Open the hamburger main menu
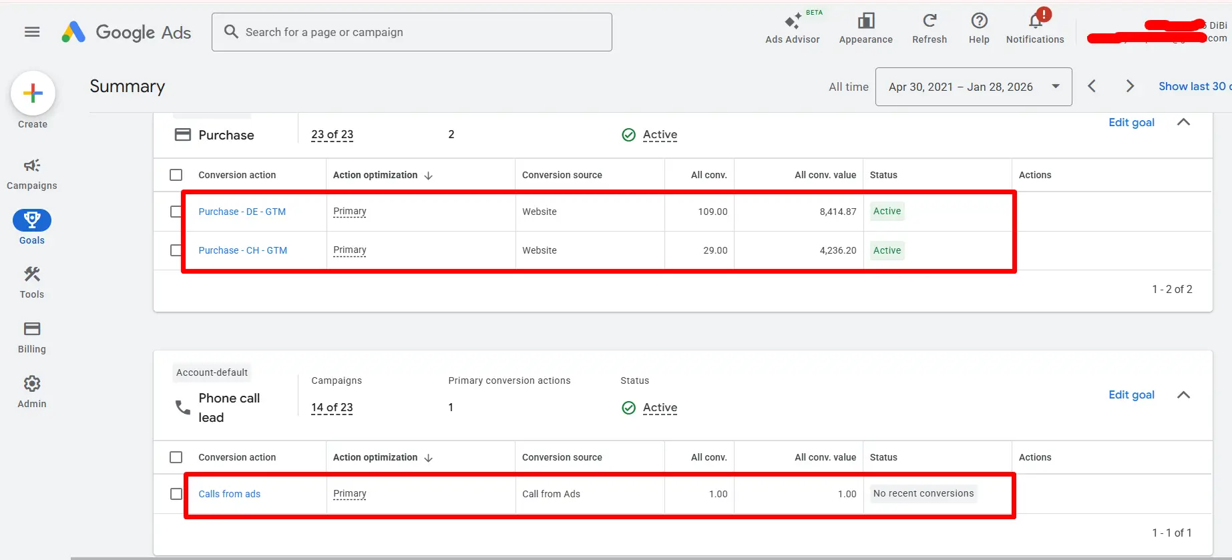 (x=32, y=32)
